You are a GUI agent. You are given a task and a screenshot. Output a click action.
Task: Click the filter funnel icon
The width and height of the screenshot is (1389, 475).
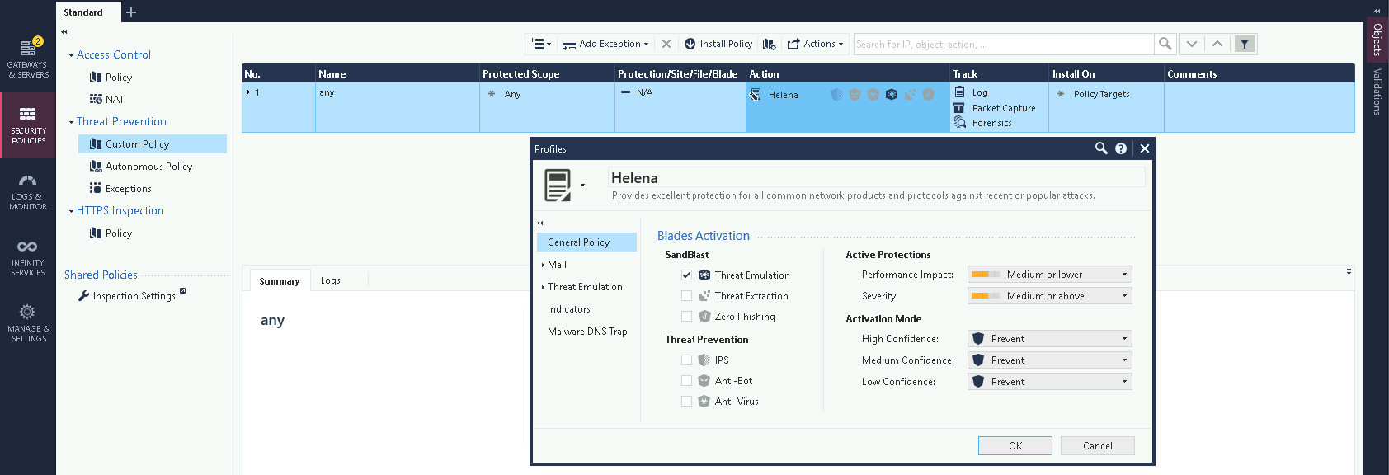point(1245,44)
